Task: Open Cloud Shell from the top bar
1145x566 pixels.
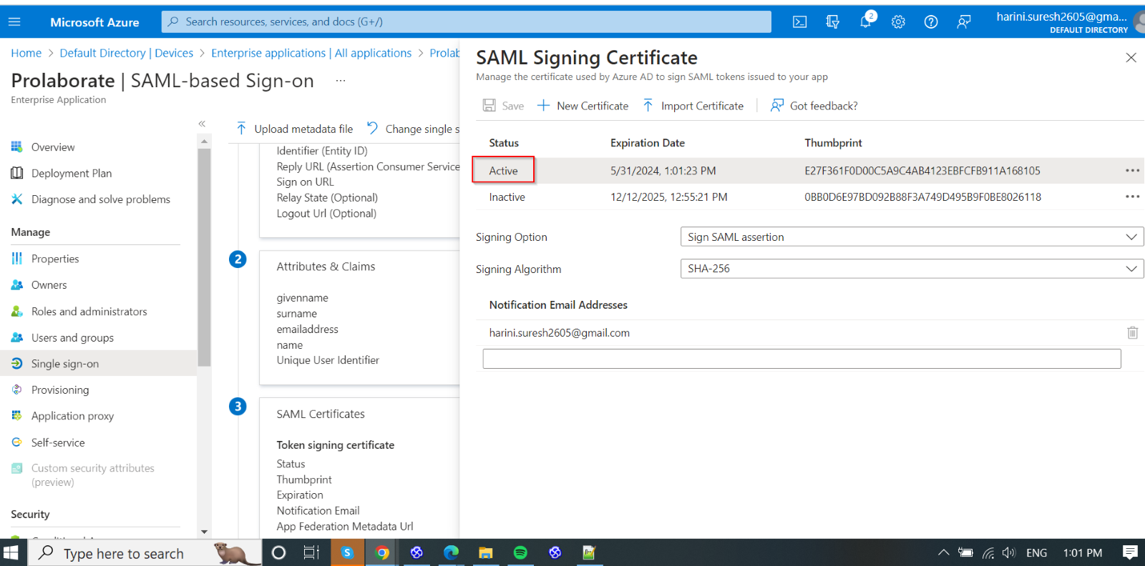Action: click(799, 22)
